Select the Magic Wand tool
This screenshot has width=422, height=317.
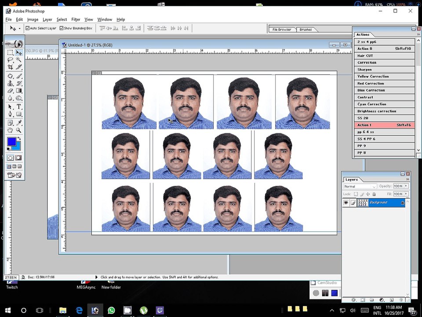pos(18,59)
